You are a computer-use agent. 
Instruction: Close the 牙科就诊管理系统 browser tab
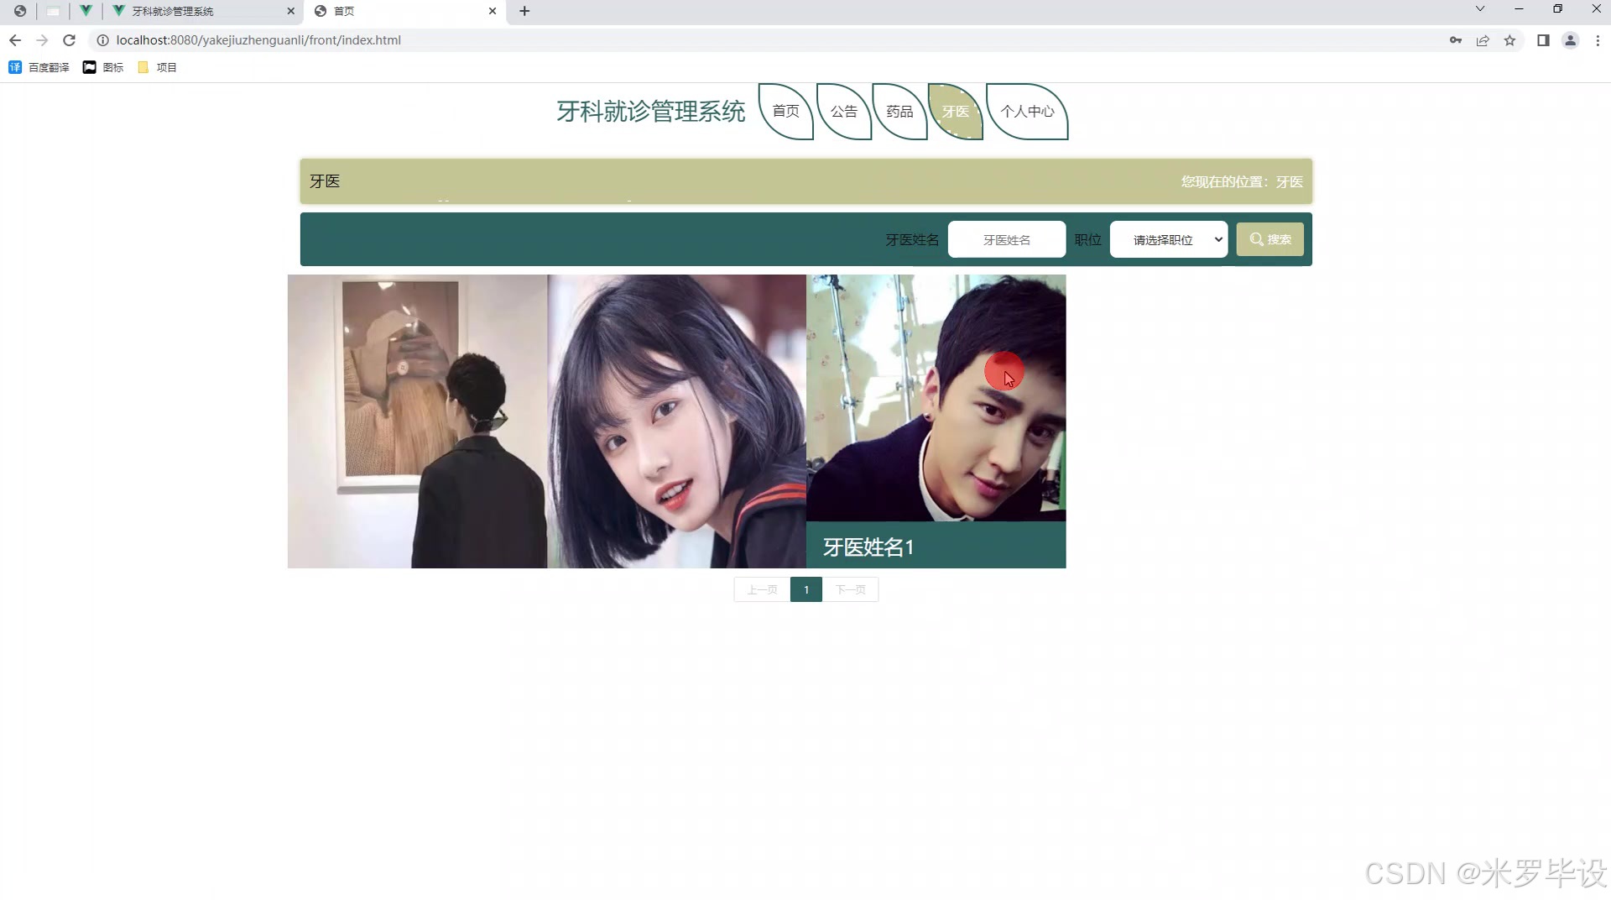(291, 11)
